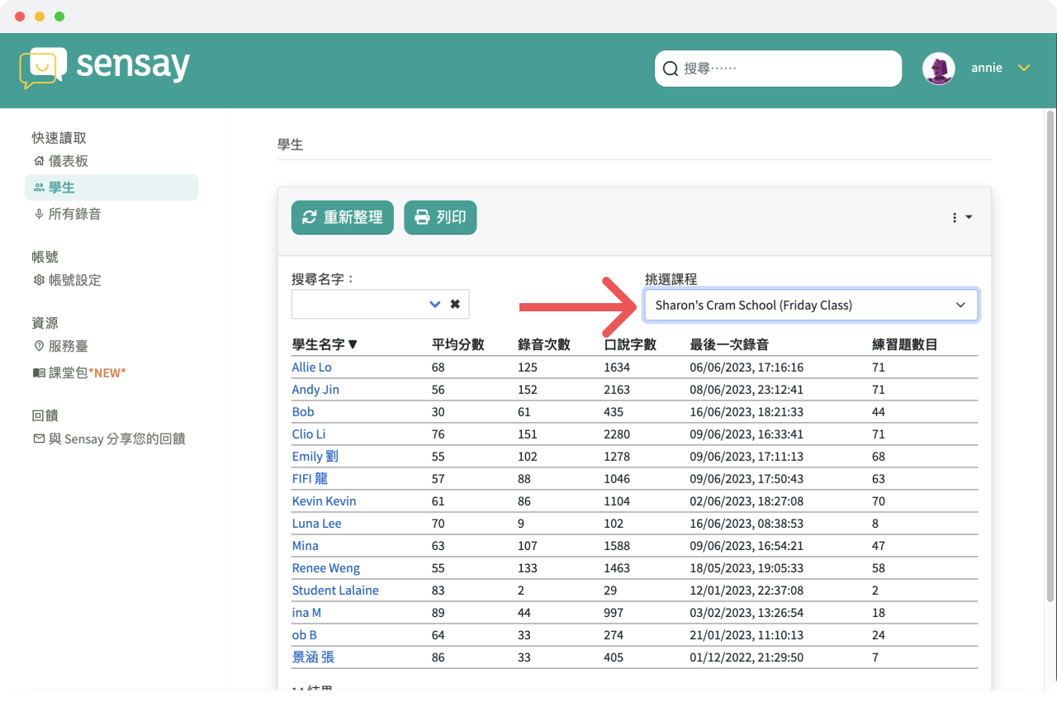Open student 景涵 張
1057x702 pixels.
[313, 657]
